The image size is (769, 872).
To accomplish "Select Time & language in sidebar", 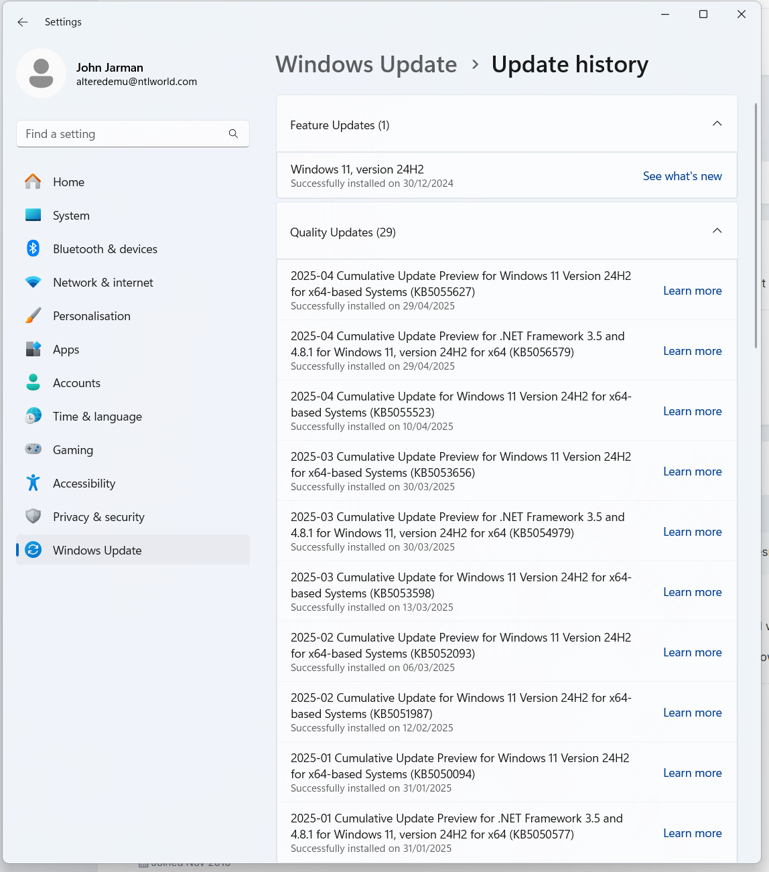I will (97, 417).
